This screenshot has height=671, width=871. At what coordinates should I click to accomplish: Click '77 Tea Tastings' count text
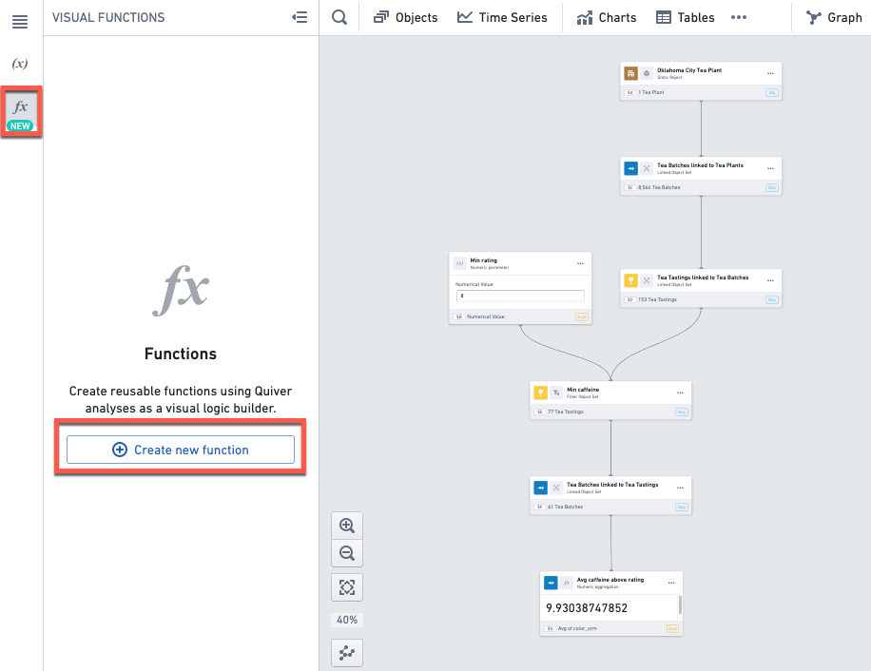tap(566, 412)
